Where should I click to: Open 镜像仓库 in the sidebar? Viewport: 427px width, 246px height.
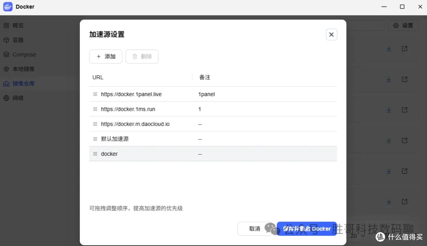(x=23, y=84)
